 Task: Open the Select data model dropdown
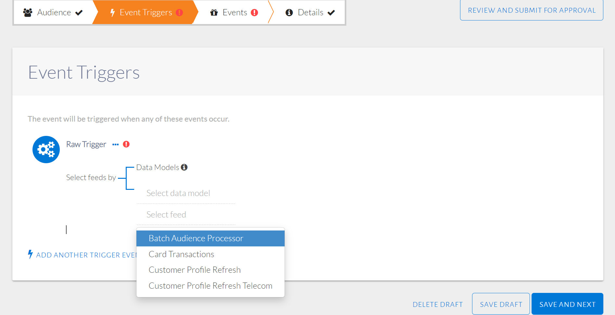pos(186,193)
